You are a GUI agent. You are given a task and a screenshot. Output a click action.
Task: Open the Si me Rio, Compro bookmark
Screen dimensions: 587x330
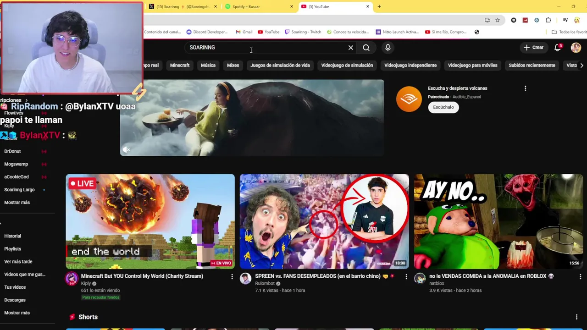click(x=446, y=32)
